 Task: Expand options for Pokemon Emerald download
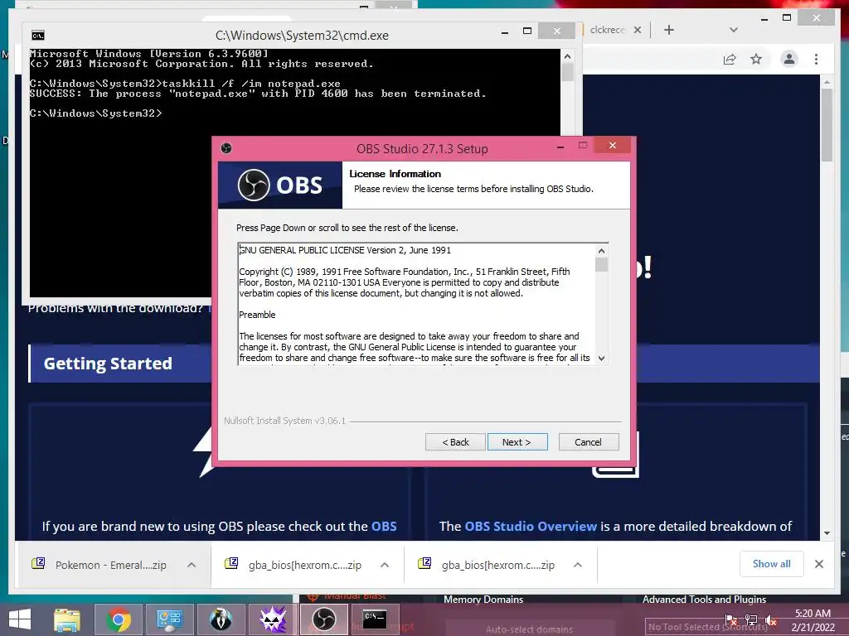click(x=192, y=565)
